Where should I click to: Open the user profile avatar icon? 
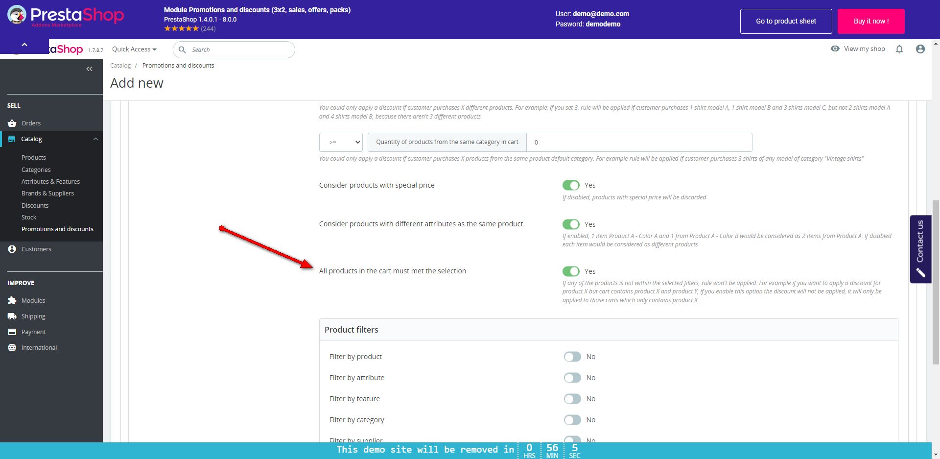920,49
